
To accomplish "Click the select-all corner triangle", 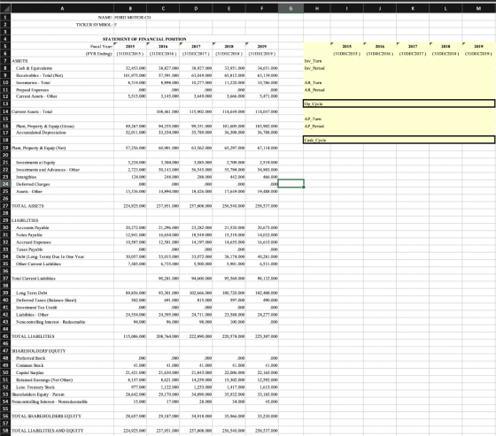I will (x=5, y=8).
